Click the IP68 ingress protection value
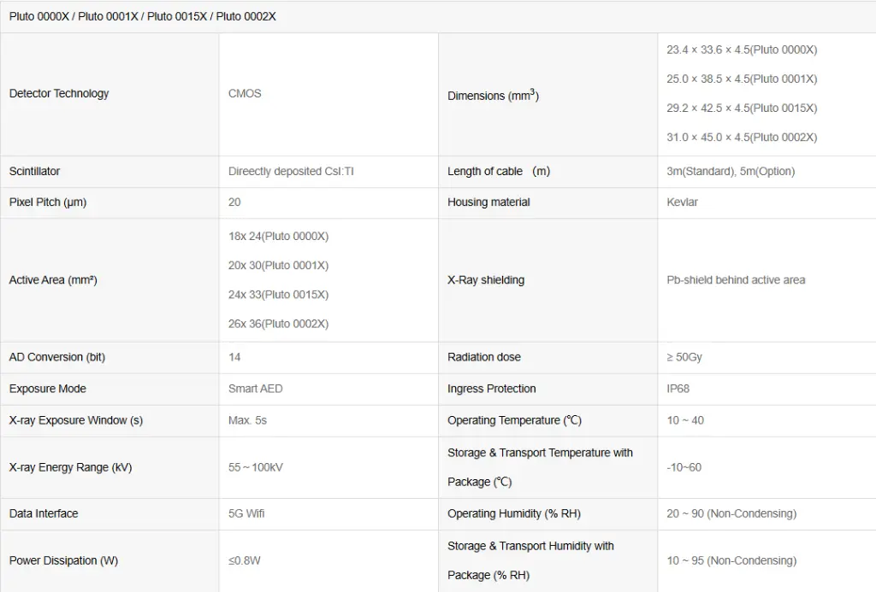Image resolution: width=876 pixels, height=592 pixels. click(678, 389)
